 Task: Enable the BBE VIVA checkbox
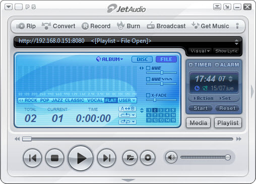tap(148, 79)
